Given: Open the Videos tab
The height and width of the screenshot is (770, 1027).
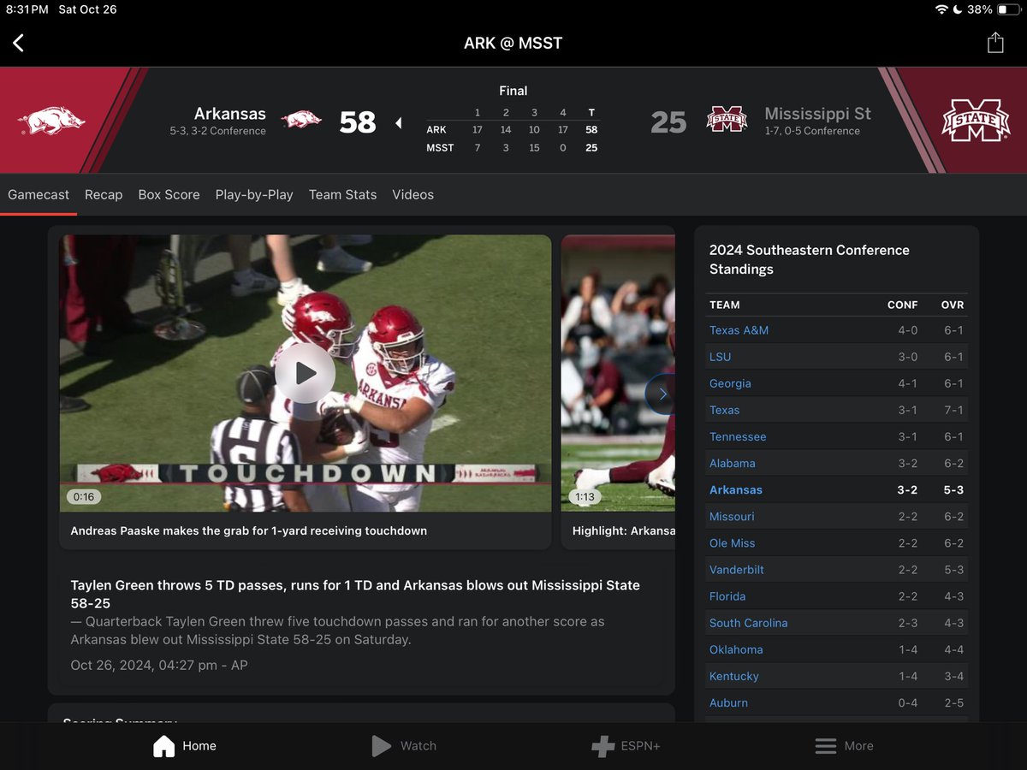Looking at the screenshot, I should tap(413, 194).
